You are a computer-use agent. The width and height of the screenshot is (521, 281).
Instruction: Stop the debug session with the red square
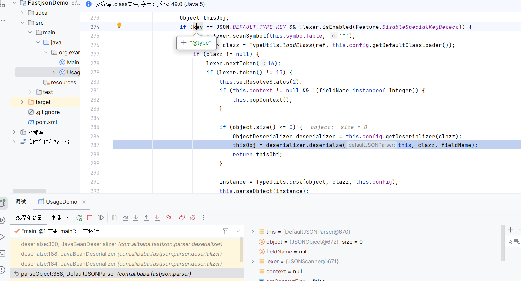[x=90, y=218]
